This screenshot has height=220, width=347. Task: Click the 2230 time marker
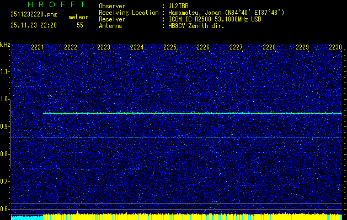tap(335, 47)
